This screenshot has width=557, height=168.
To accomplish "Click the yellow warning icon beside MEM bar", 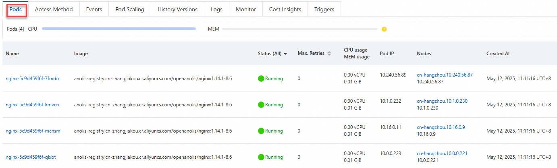I will (x=384, y=29).
